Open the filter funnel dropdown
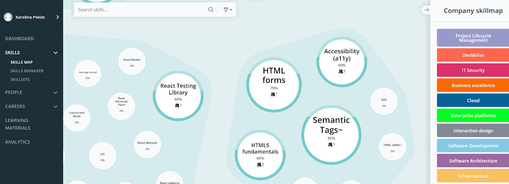The width and height of the screenshot is (509, 184). coord(227,10)
